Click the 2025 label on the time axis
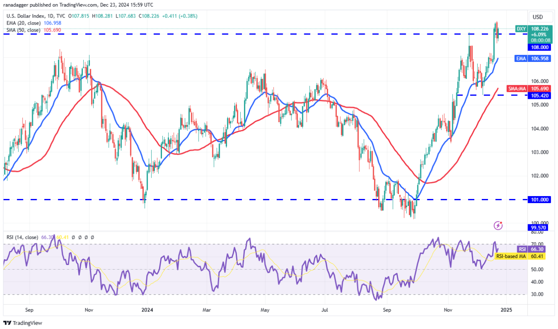Viewport: 558px width, 329px height. pyautogui.click(x=506, y=310)
